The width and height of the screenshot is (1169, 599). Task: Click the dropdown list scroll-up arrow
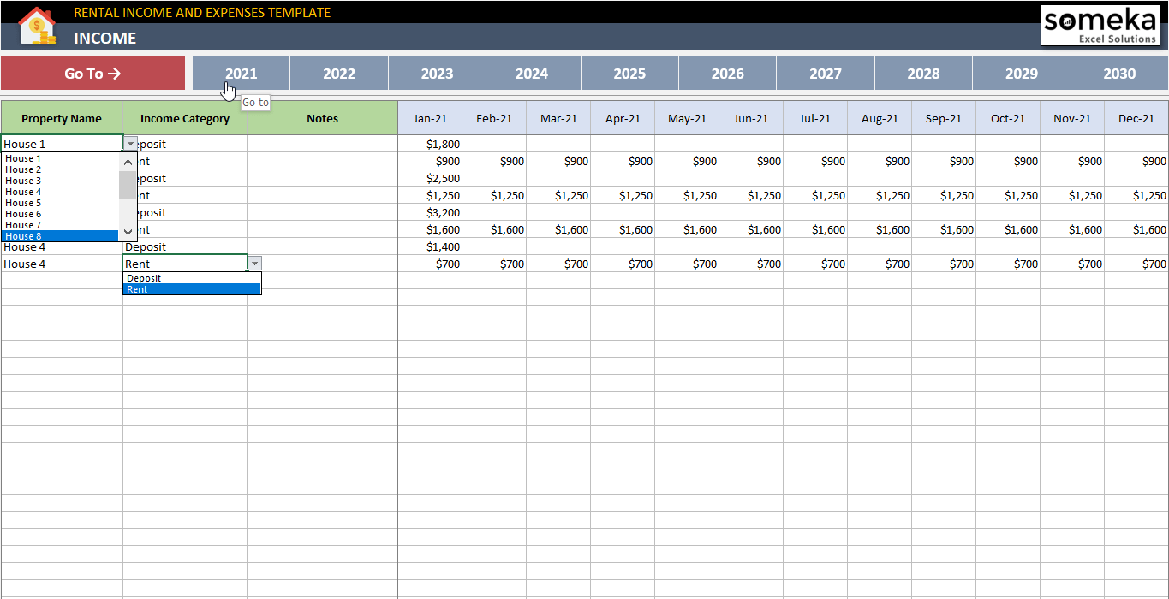(x=127, y=161)
